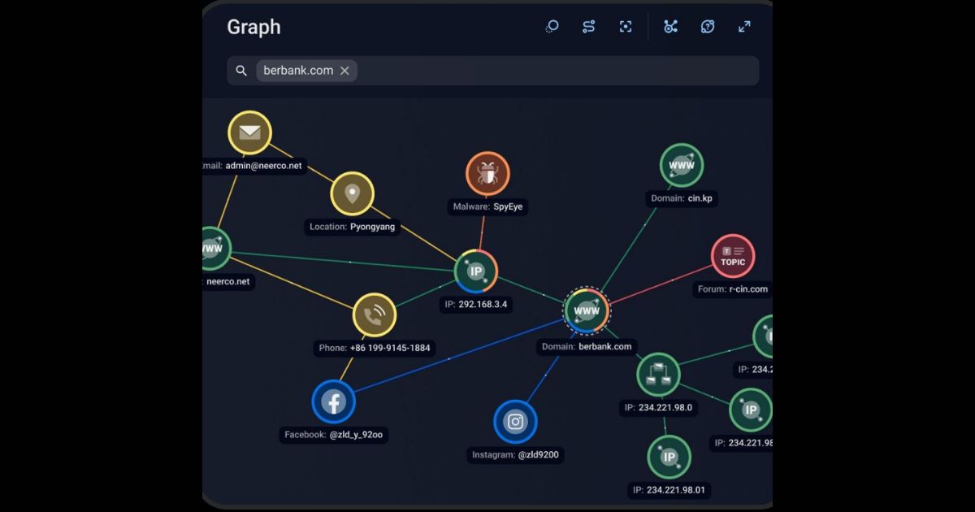Select the phone node +86 199-9145-1884
975x512 pixels.
375,315
